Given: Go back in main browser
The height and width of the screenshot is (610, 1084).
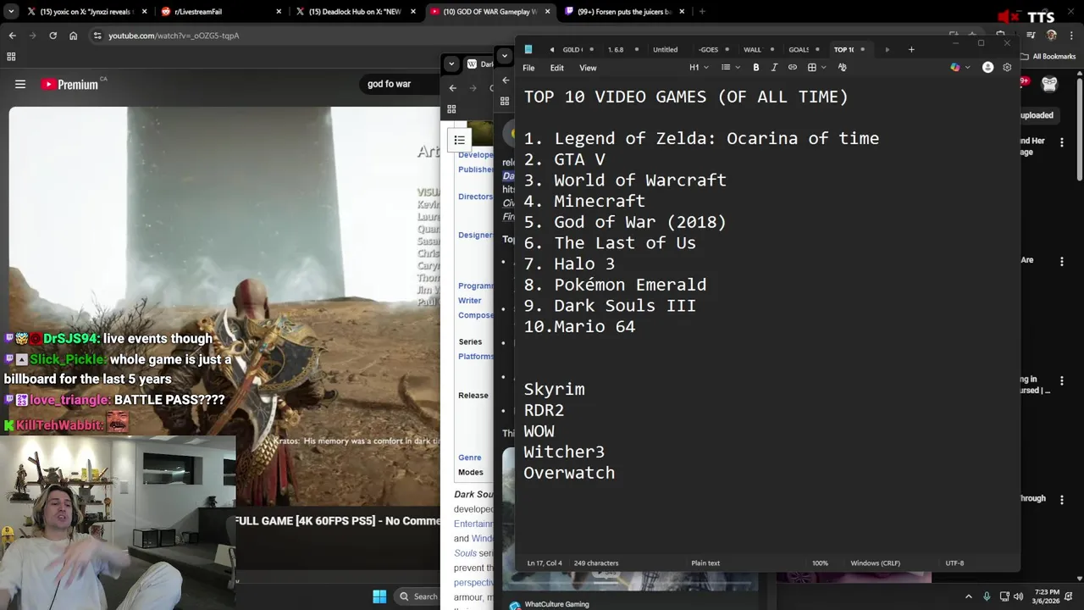Looking at the screenshot, I should 12,36.
